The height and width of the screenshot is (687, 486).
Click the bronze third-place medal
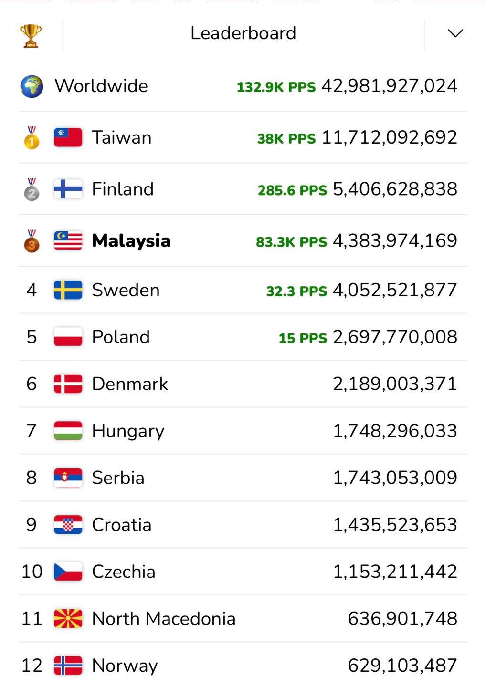pyautogui.click(x=32, y=240)
